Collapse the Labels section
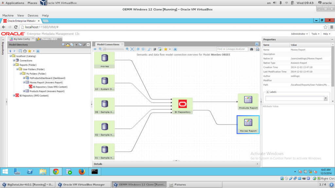The height and width of the screenshot is (188, 335). click(268, 92)
